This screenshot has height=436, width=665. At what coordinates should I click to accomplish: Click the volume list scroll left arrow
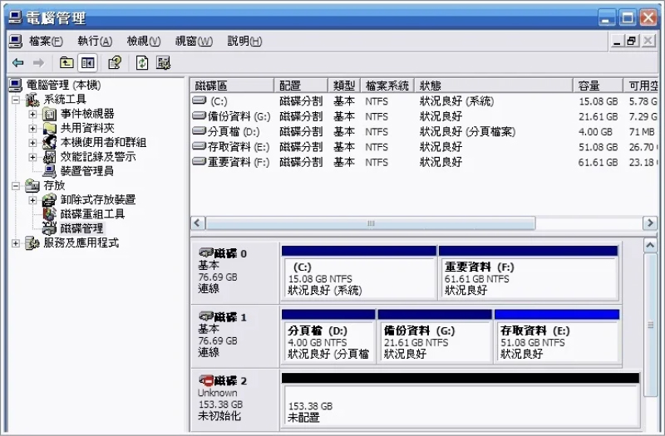click(x=198, y=223)
